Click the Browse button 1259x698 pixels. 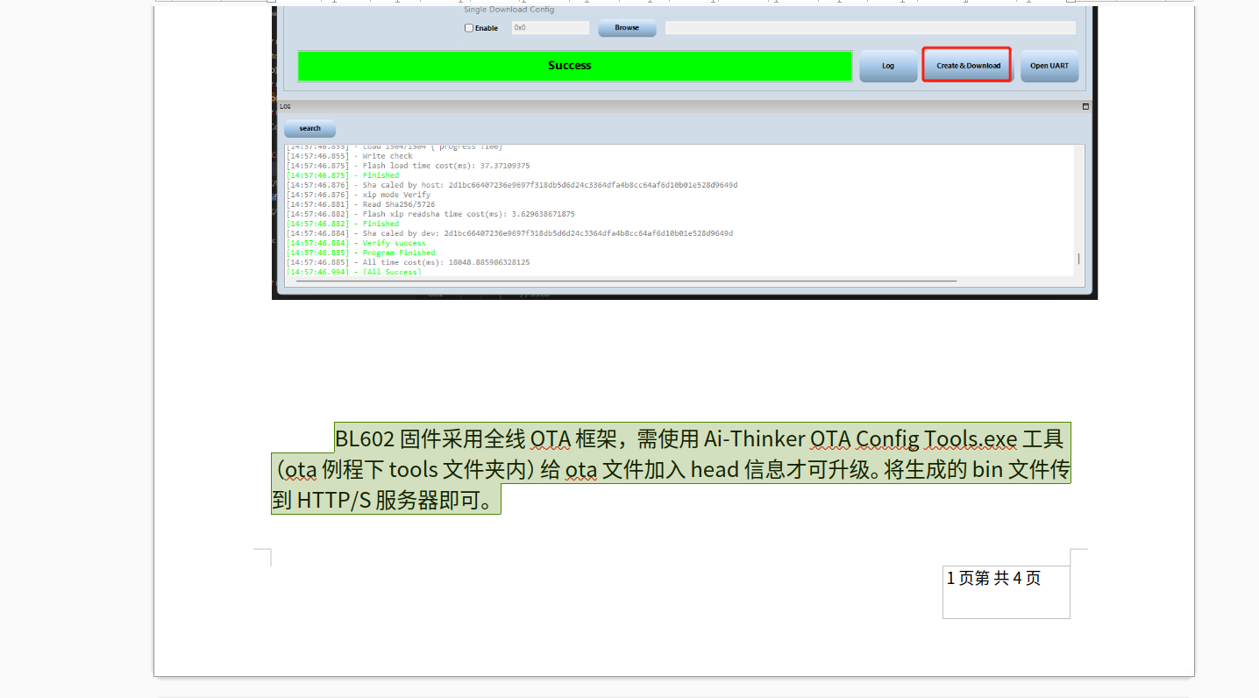click(627, 28)
